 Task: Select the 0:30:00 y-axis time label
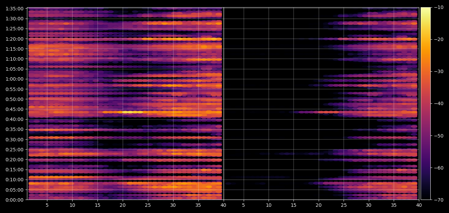[x=15, y=140]
